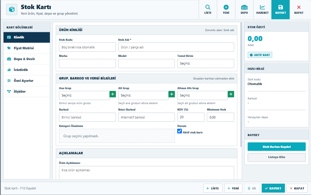
Task: Add new Alt Grup with plus button
Action: point(172,94)
